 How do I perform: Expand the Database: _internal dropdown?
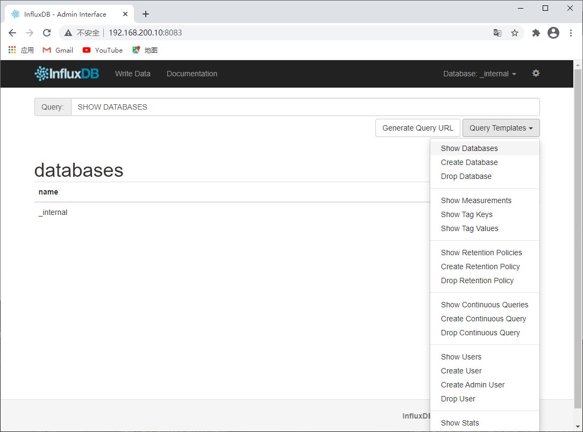480,74
